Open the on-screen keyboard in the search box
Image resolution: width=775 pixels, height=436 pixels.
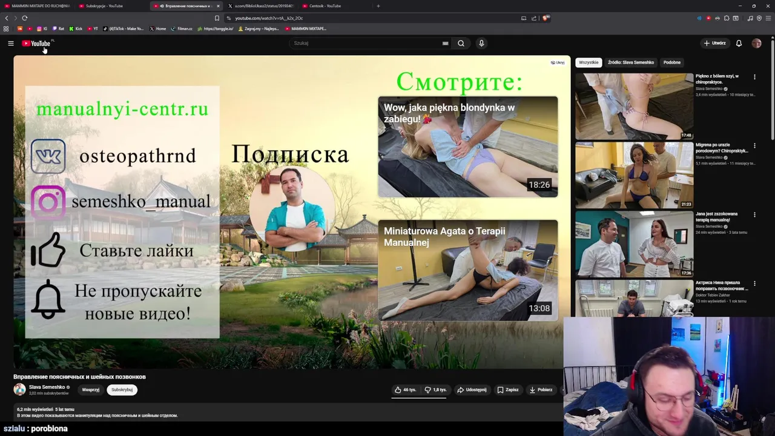(445, 43)
